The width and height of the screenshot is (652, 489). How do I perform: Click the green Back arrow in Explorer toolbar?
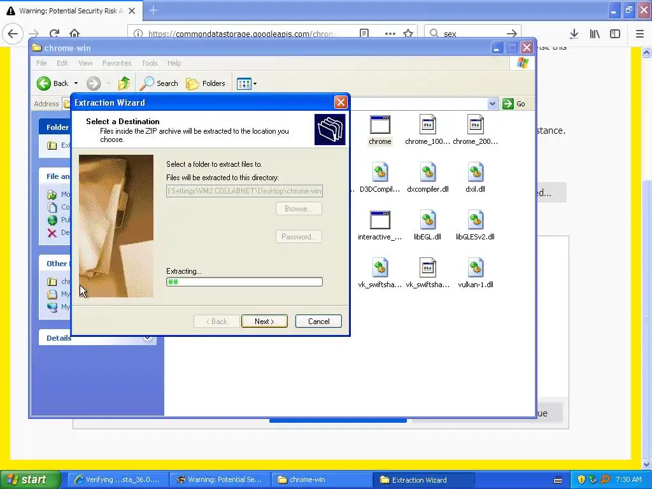pos(44,83)
